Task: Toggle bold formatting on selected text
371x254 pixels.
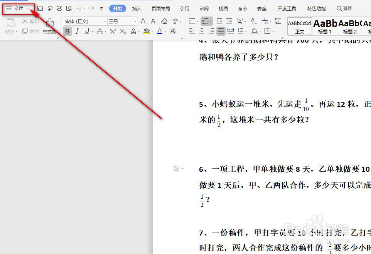Action: 67,30
